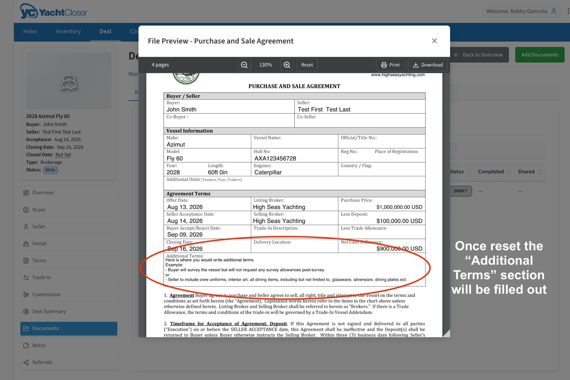Screen dimensions: 570x380
Task: Select the Deal tab
Action: click(105, 31)
